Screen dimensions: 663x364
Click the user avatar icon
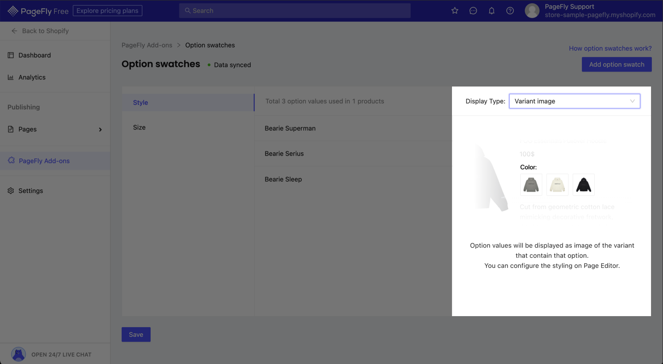click(532, 11)
